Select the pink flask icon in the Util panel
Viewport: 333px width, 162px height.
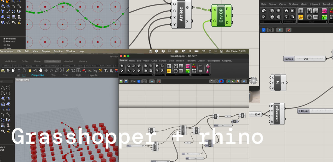pyautogui.click(x=207, y=71)
